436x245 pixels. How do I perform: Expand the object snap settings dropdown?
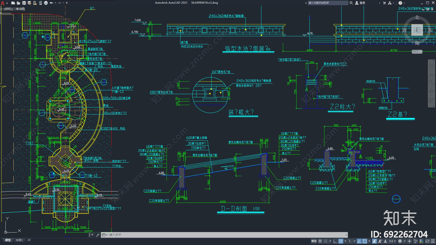[369, 241]
